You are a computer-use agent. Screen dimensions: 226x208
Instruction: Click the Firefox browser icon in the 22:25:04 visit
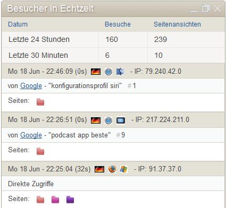[112, 169]
